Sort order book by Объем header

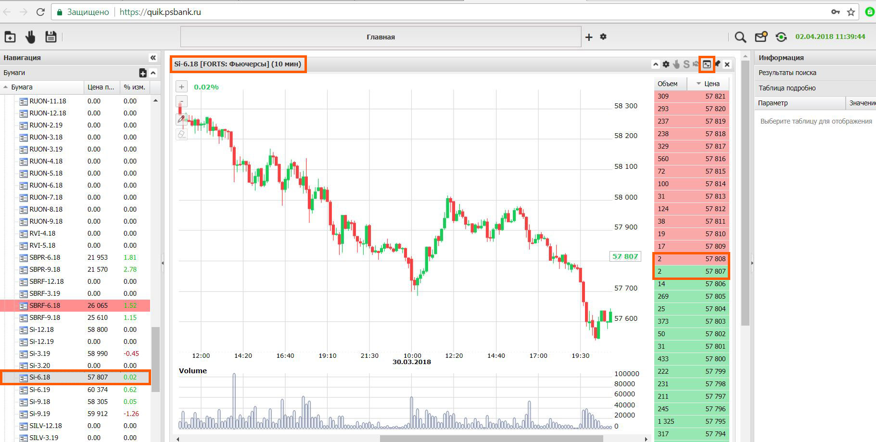pos(671,84)
